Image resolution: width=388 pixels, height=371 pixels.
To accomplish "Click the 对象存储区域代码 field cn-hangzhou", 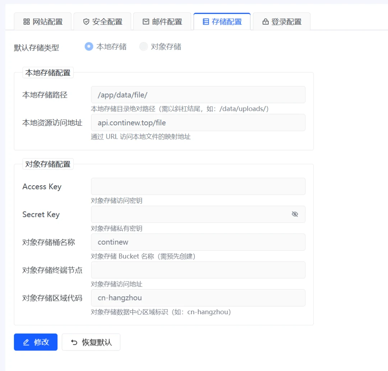I will 198,298.
